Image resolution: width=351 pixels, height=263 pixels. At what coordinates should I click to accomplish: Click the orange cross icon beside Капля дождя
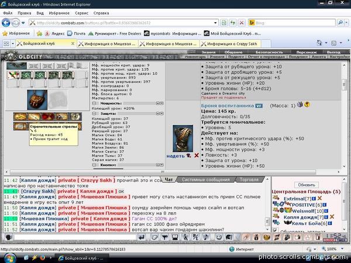tap(332, 217)
